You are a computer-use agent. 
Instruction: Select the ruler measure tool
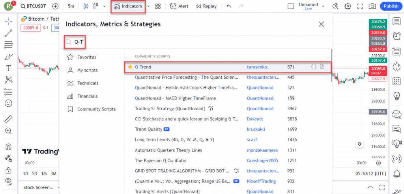pos(9,119)
